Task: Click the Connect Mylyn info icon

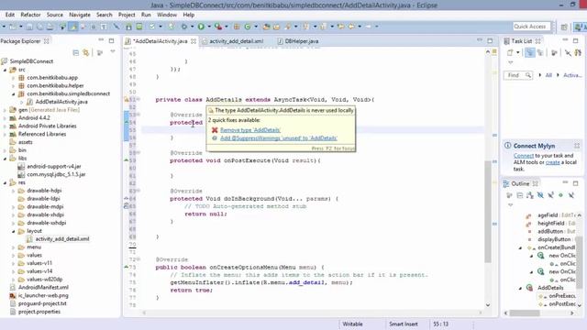Action: pos(507,146)
